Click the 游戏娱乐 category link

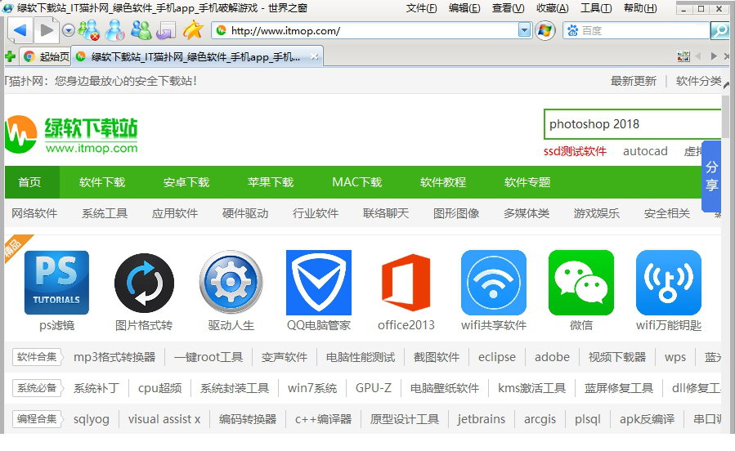(597, 213)
